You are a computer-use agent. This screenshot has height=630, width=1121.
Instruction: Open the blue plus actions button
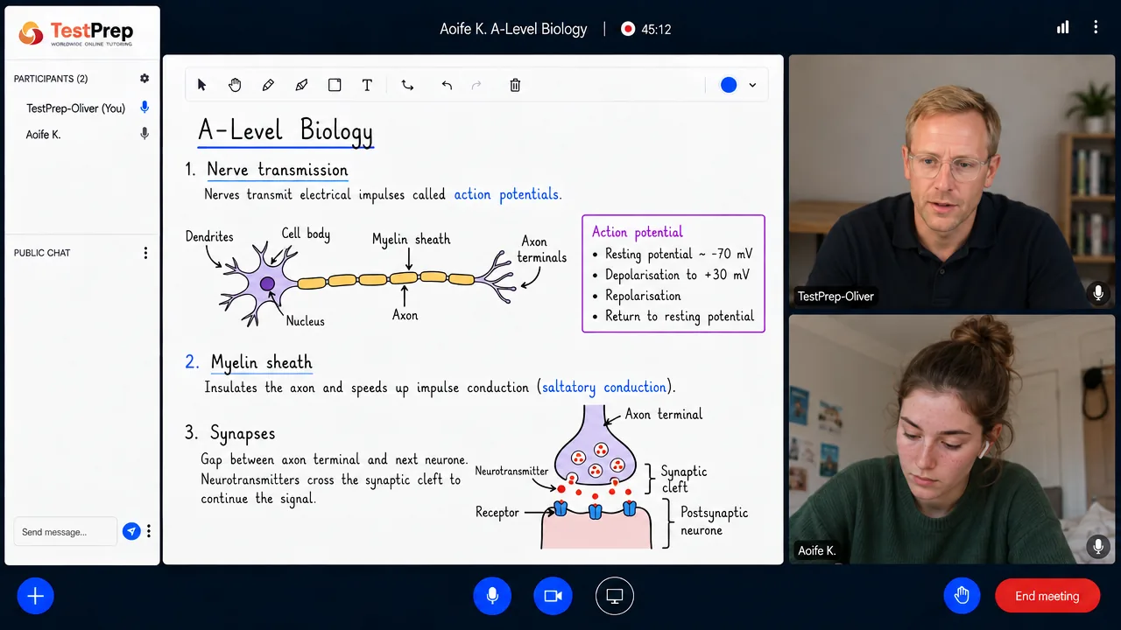[36, 596]
